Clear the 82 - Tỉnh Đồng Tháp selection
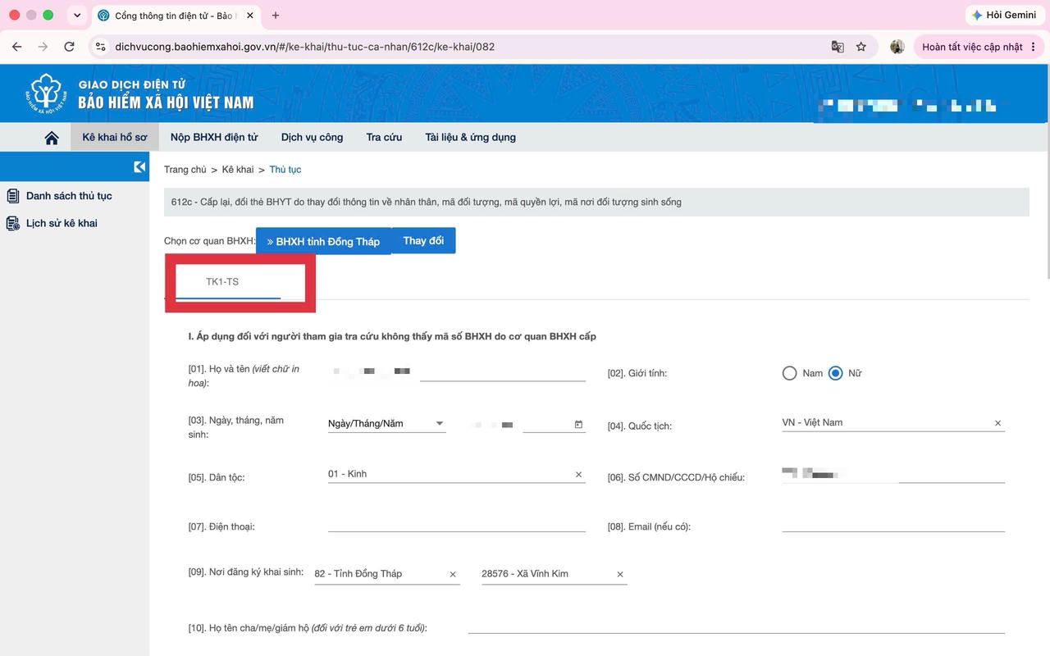Viewport: 1050px width, 656px height. click(453, 574)
